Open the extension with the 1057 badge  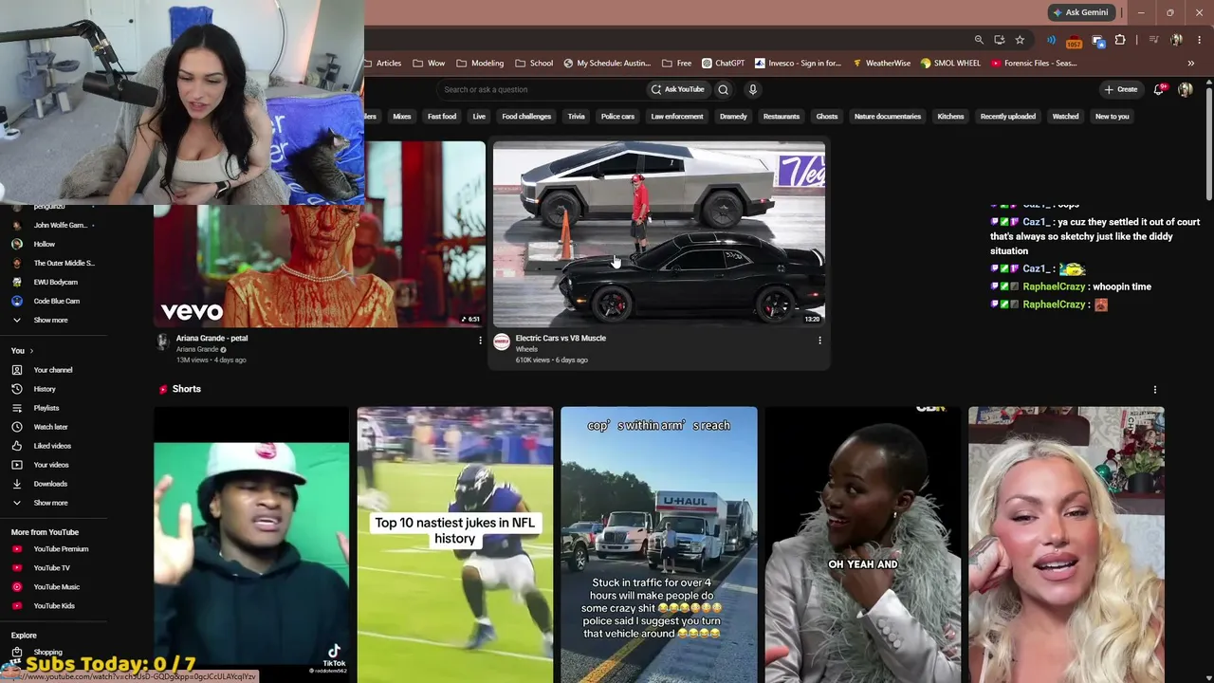point(1074,41)
